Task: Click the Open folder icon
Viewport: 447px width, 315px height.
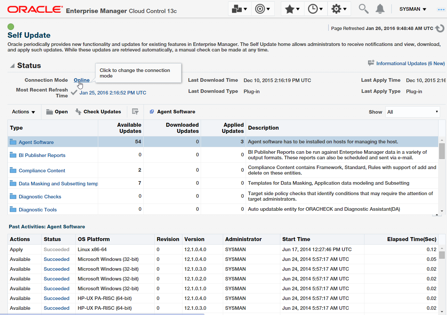Action: point(50,112)
